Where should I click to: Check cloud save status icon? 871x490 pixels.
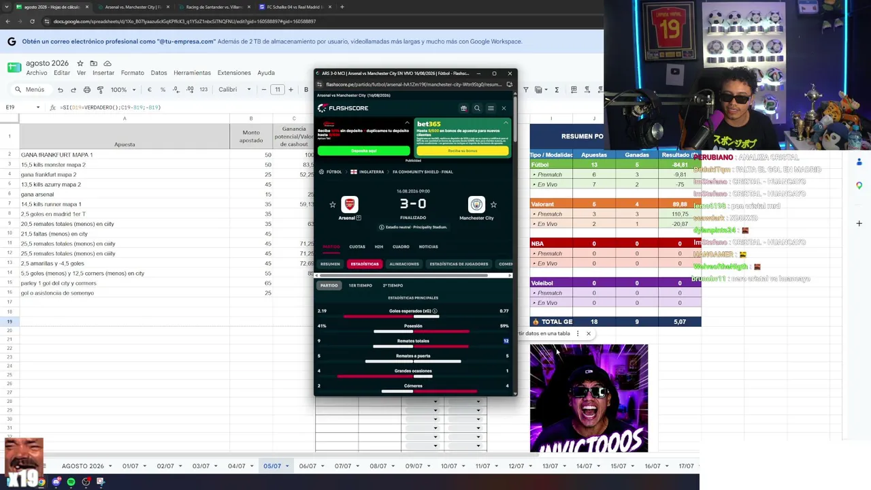pyautogui.click(x=108, y=63)
